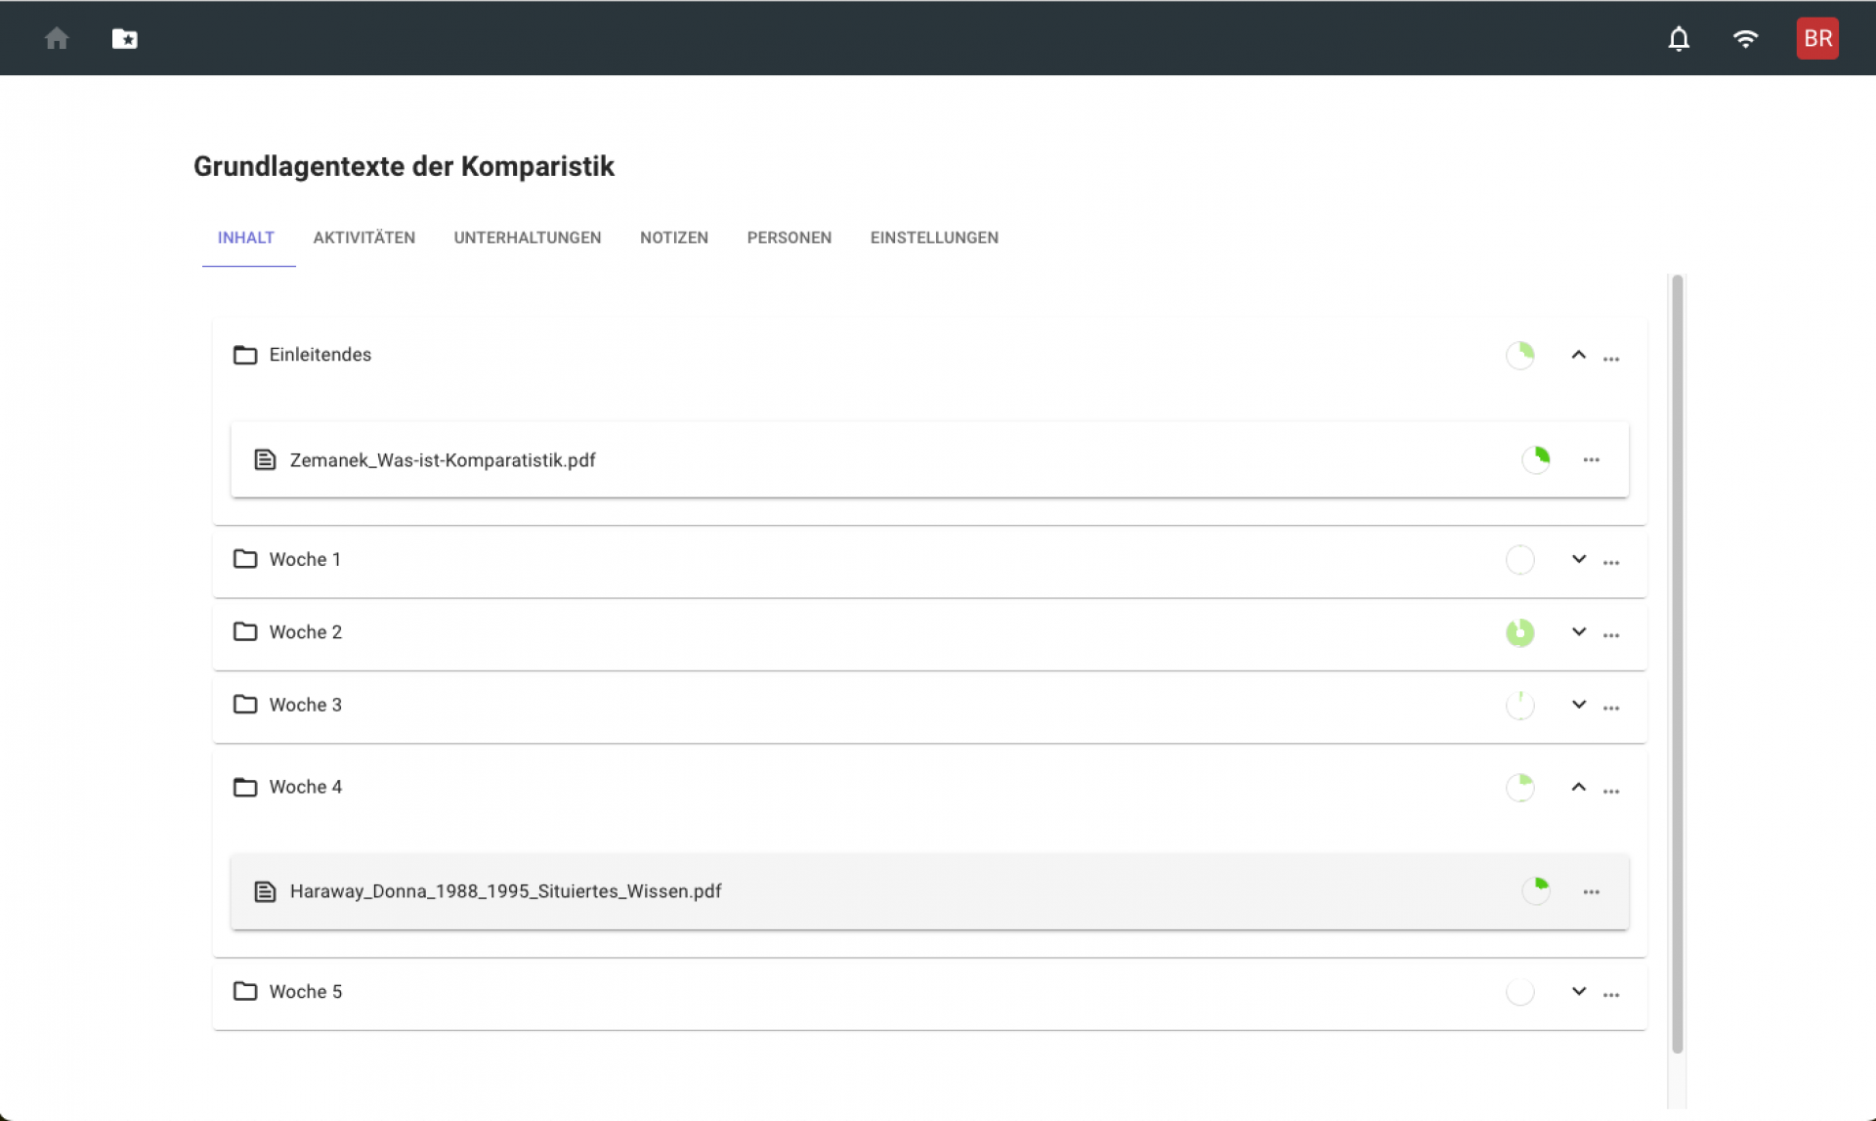Click the Einleitendes folder title
This screenshot has width=1876, height=1121.
click(x=320, y=355)
